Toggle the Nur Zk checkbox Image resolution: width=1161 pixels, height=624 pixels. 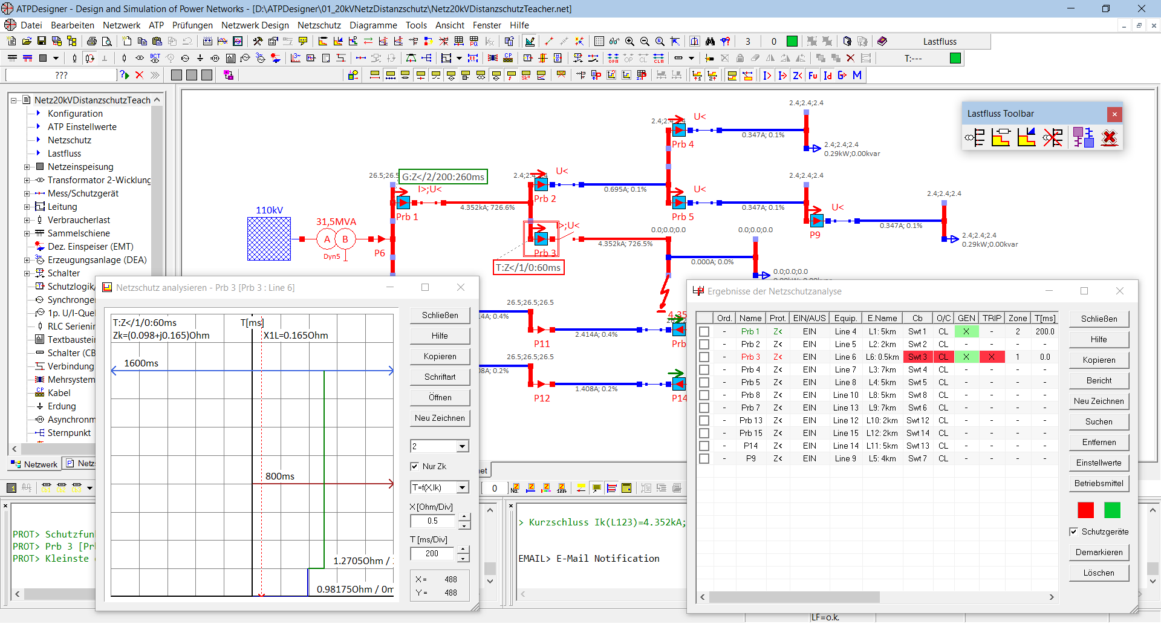coord(415,466)
